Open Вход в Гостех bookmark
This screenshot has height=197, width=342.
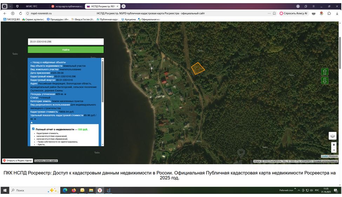pyautogui.click(x=83, y=19)
